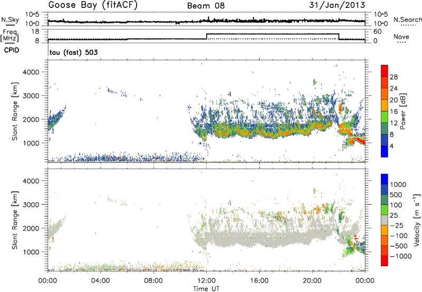Screen dimensions: 422x292
Task: Select the Freq. [MHz] axis label
Action: 10,35
